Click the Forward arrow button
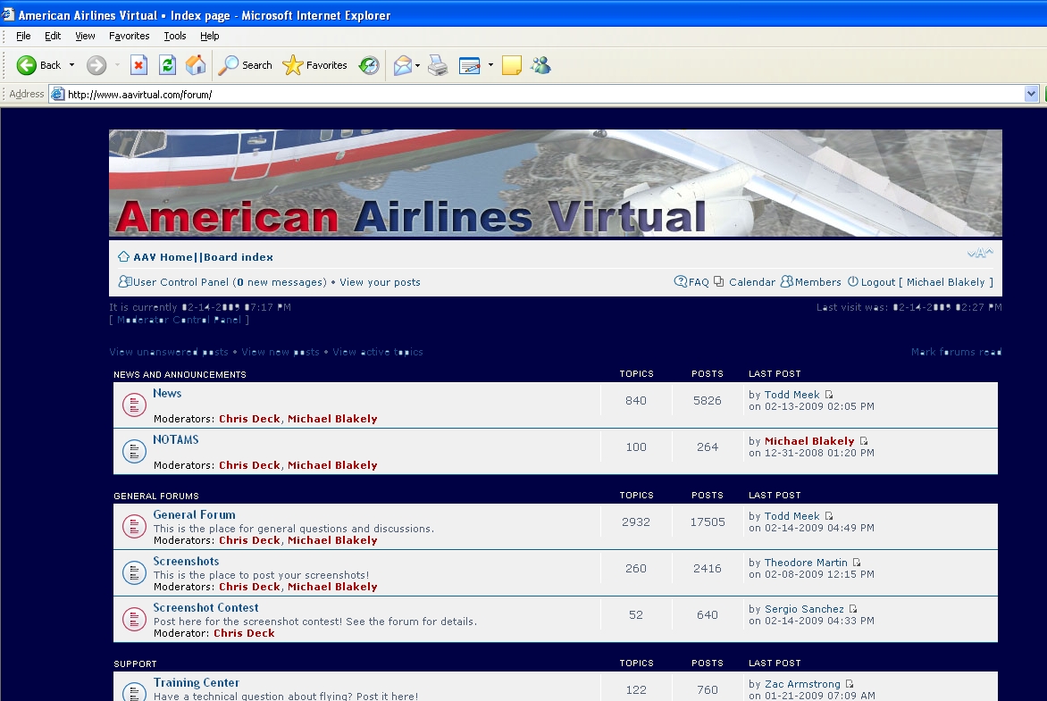The width and height of the screenshot is (1047, 701). click(x=96, y=65)
